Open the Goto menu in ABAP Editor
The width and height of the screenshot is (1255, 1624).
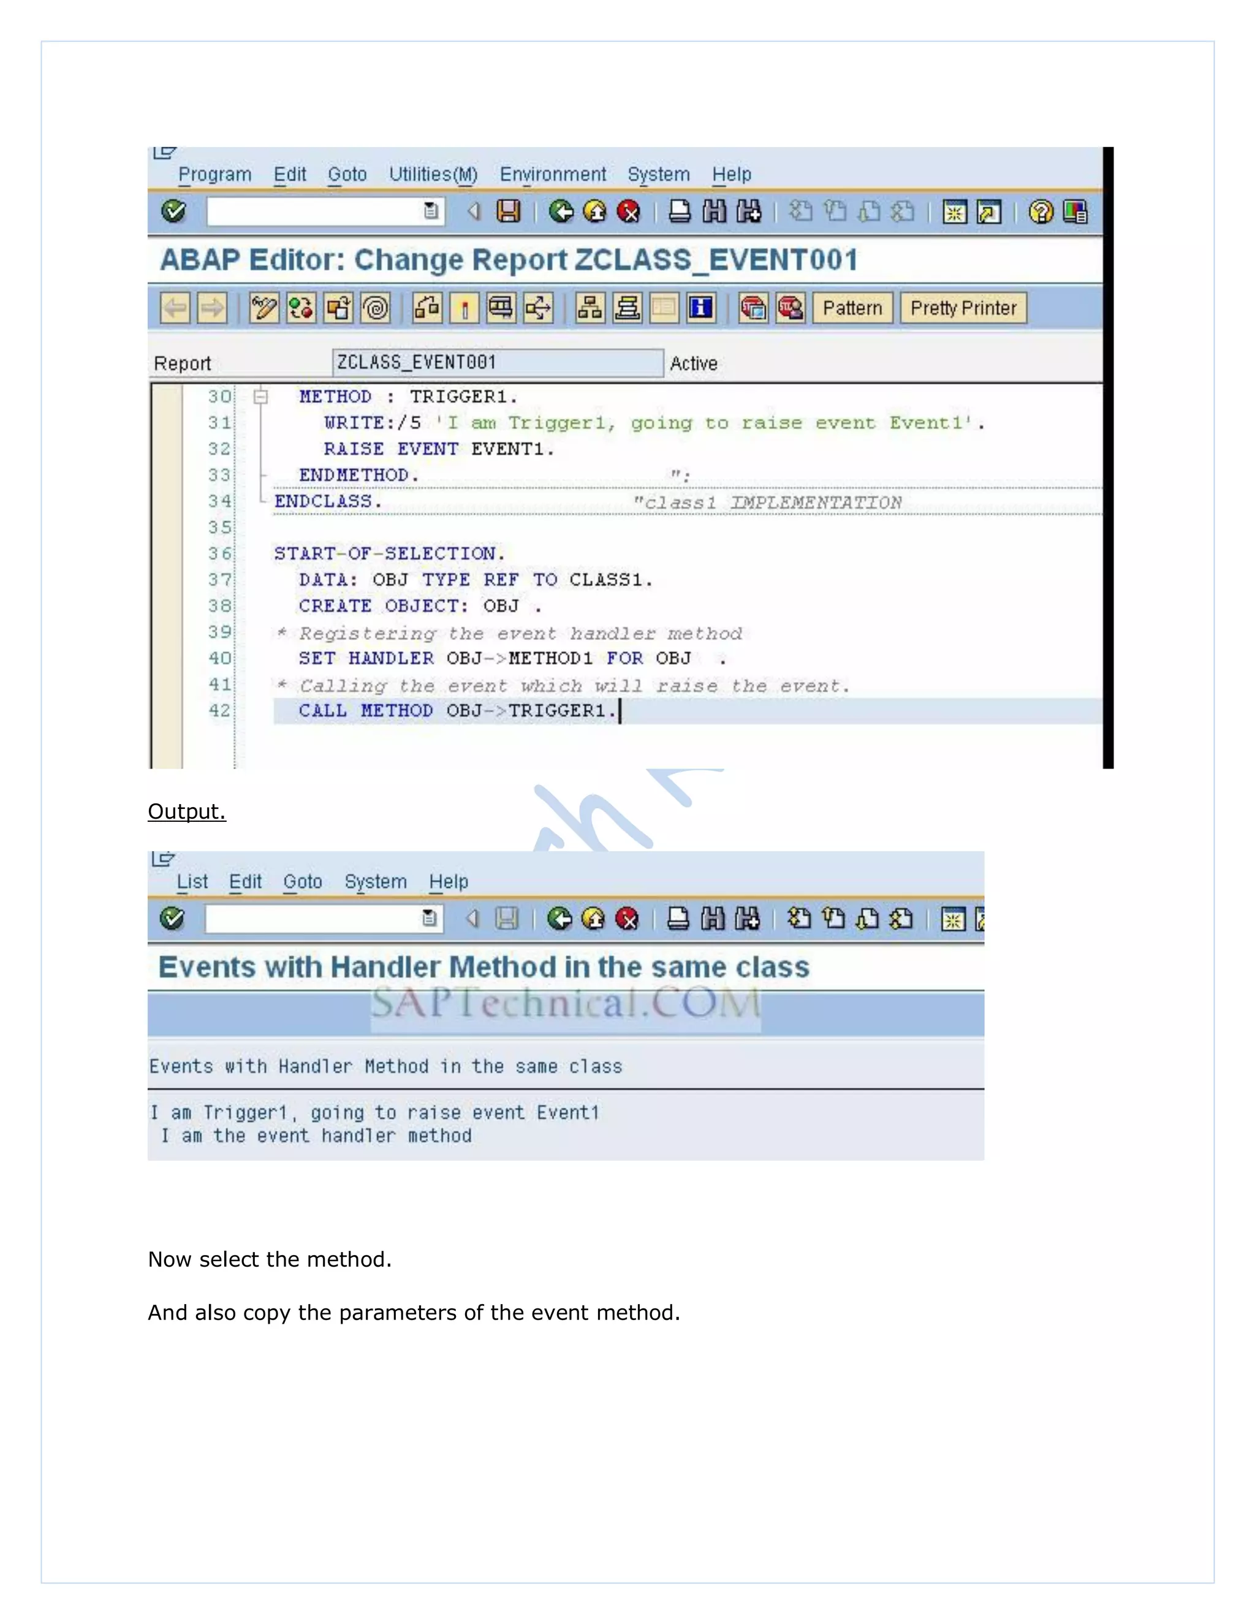347,175
